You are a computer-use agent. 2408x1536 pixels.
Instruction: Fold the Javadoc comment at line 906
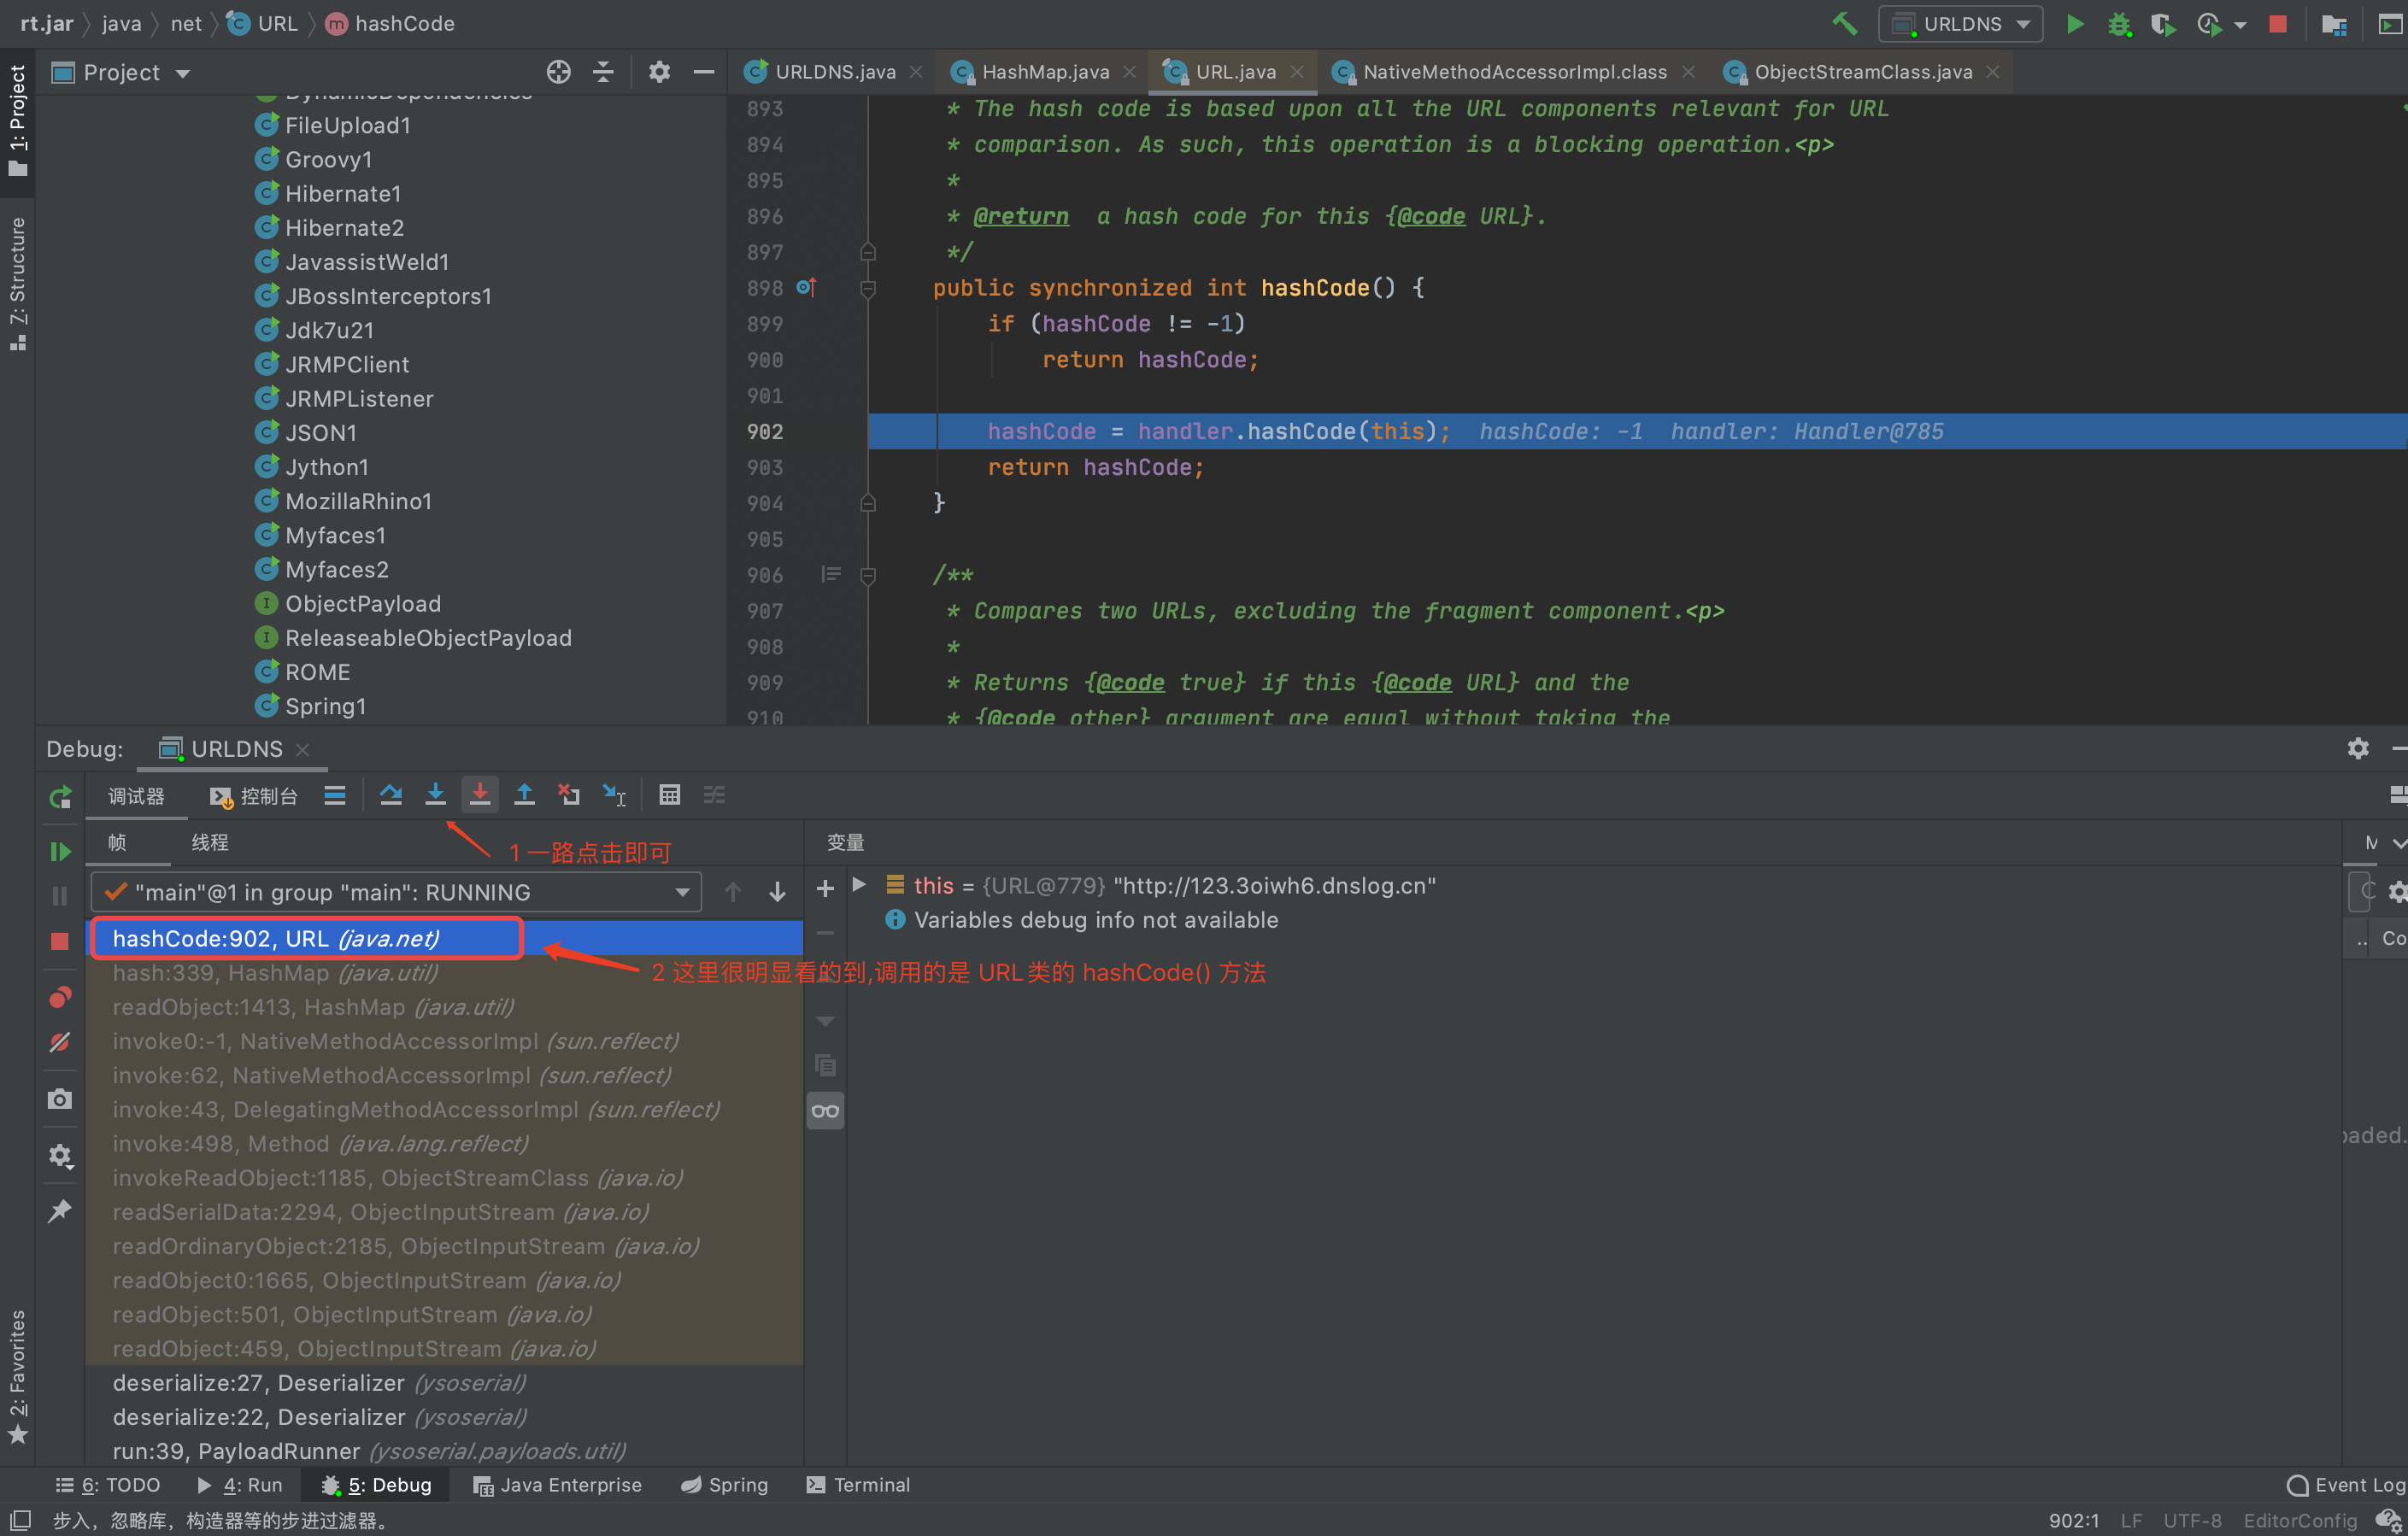click(x=868, y=575)
